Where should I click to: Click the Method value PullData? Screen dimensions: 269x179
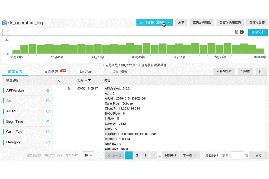tap(124, 139)
